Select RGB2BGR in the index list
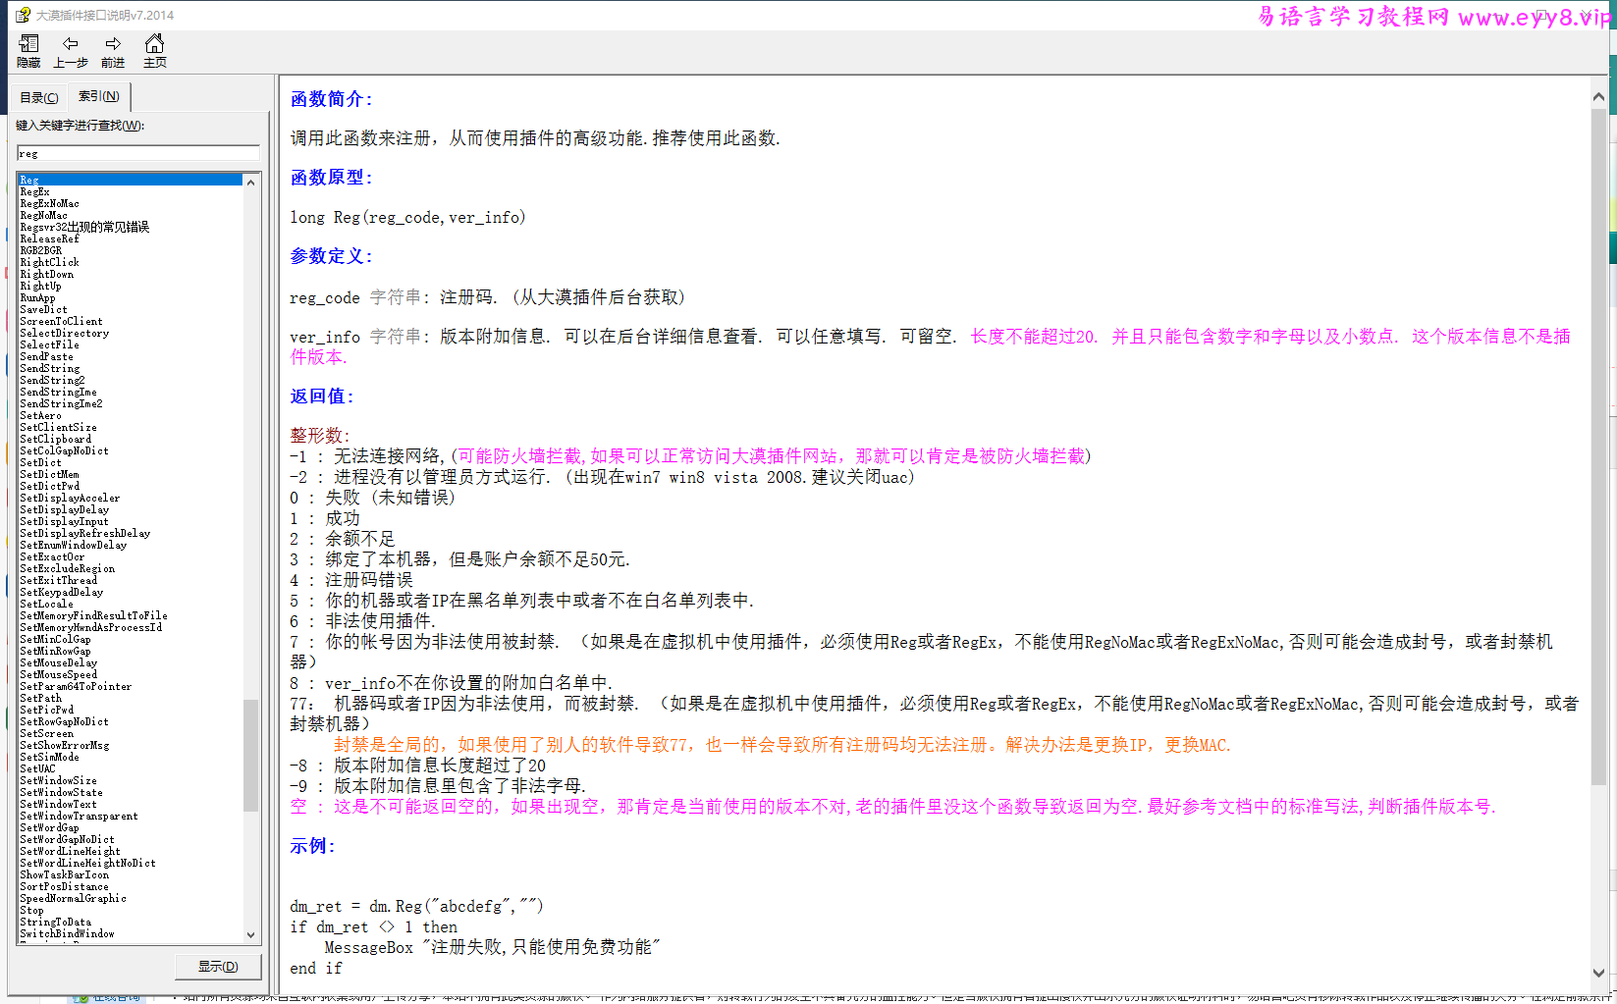 (40, 250)
